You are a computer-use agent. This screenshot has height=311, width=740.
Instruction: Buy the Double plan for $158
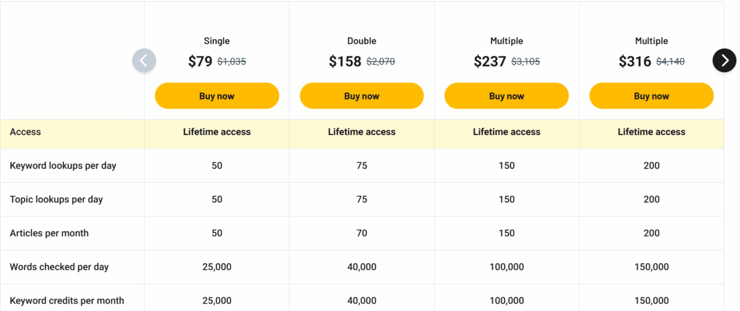[362, 96]
